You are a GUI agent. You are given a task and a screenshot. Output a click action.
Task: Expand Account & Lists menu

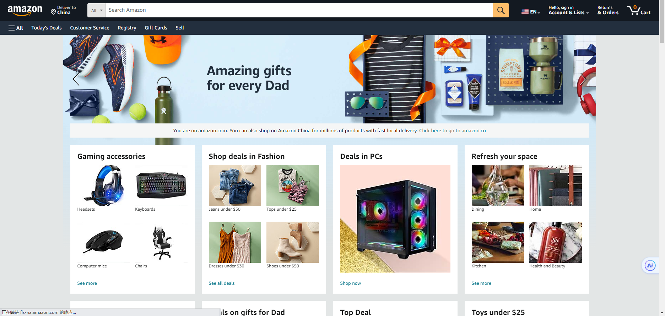pyautogui.click(x=568, y=10)
